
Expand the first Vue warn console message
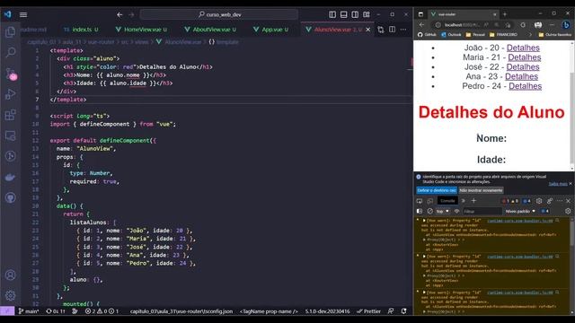point(424,221)
